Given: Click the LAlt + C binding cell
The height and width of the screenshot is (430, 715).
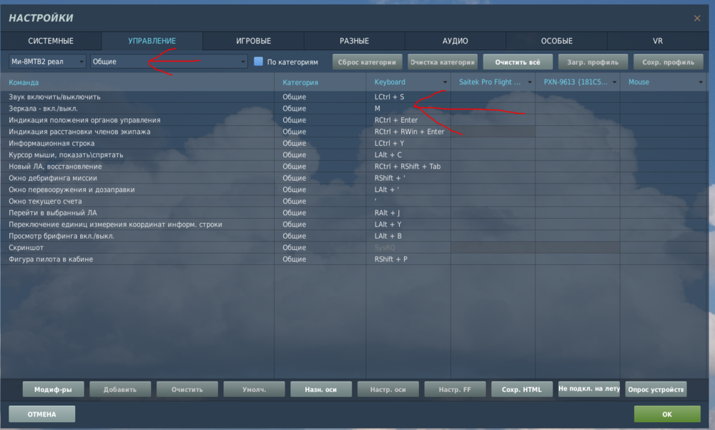Looking at the screenshot, I should tap(408, 155).
